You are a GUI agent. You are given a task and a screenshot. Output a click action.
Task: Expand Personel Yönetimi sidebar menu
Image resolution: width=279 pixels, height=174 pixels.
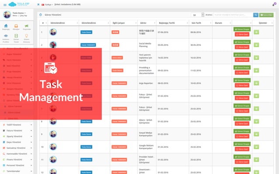(x=17, y=165)
